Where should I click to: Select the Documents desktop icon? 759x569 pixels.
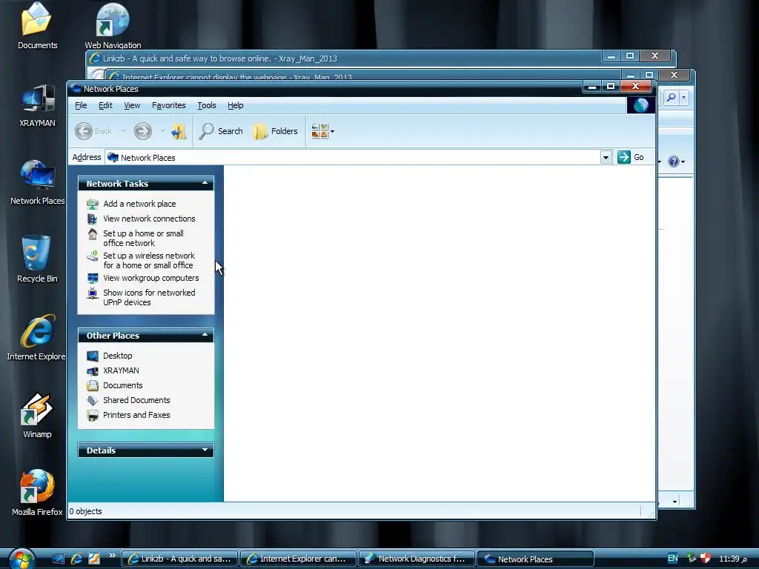point(37,25)
